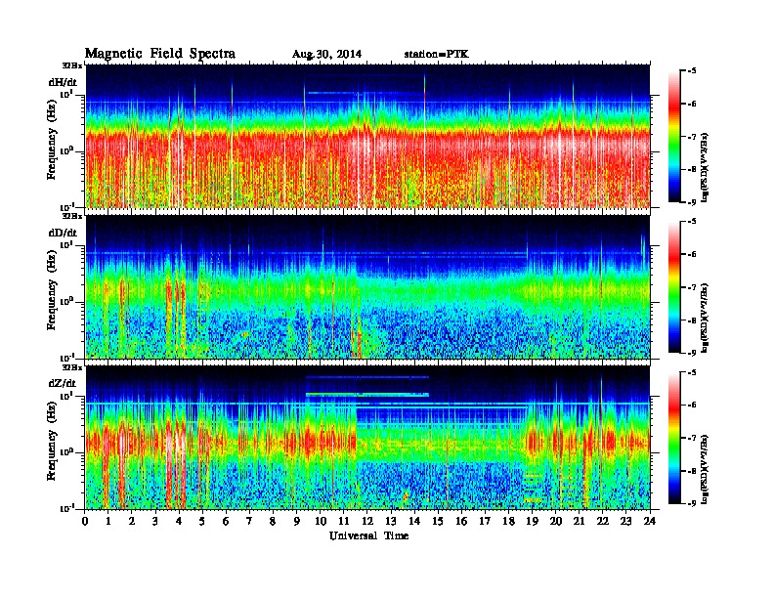
Task: Click hour 0 on the Universal Time axis
Action: [x=85, y=522]
